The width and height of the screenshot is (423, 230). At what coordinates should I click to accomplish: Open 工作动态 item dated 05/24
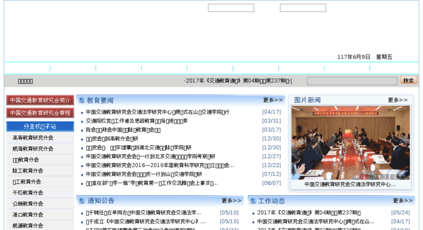[309, 213]
